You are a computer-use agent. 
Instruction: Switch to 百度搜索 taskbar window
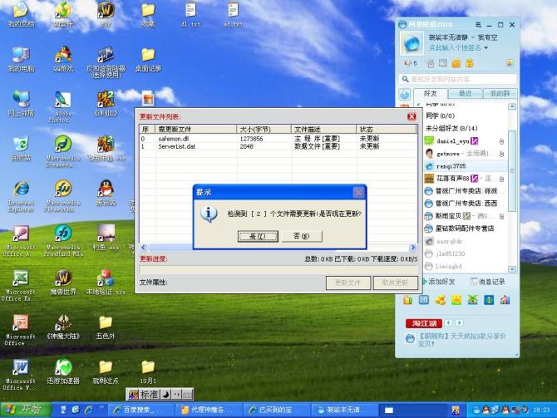point(140,411)
